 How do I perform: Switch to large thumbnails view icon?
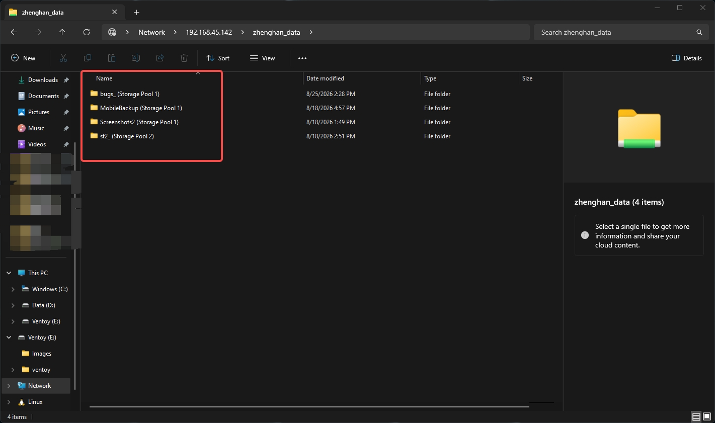pyautogui.click(x=707, y=417)
